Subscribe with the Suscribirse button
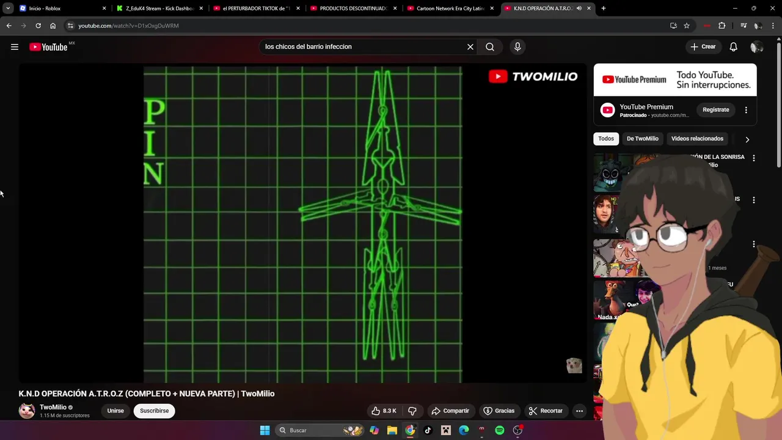 (x=155, y=411)
